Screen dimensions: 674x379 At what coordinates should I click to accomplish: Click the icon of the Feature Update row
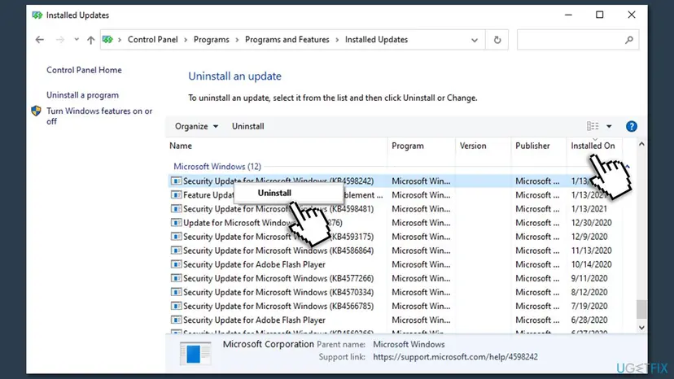pyautogui.click(x=177, y=195)
